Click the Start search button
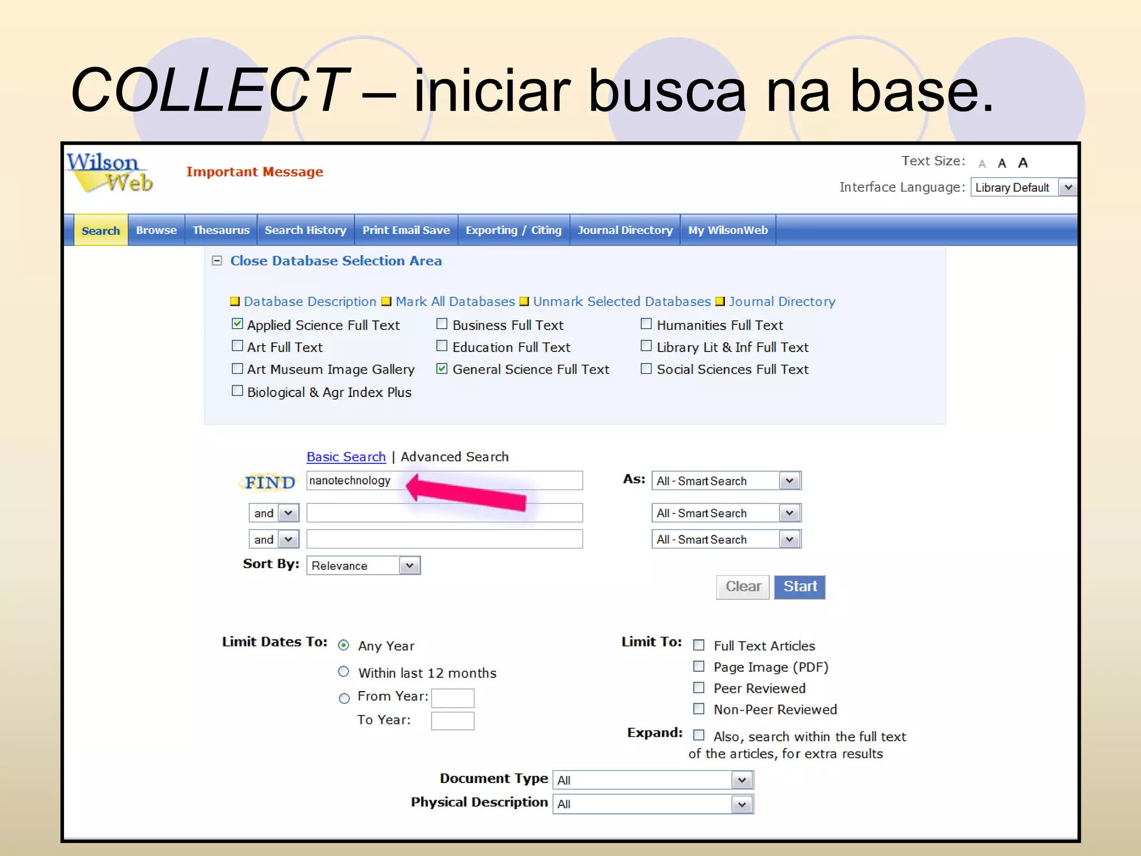1141x856 pixels. coord(800,587)
